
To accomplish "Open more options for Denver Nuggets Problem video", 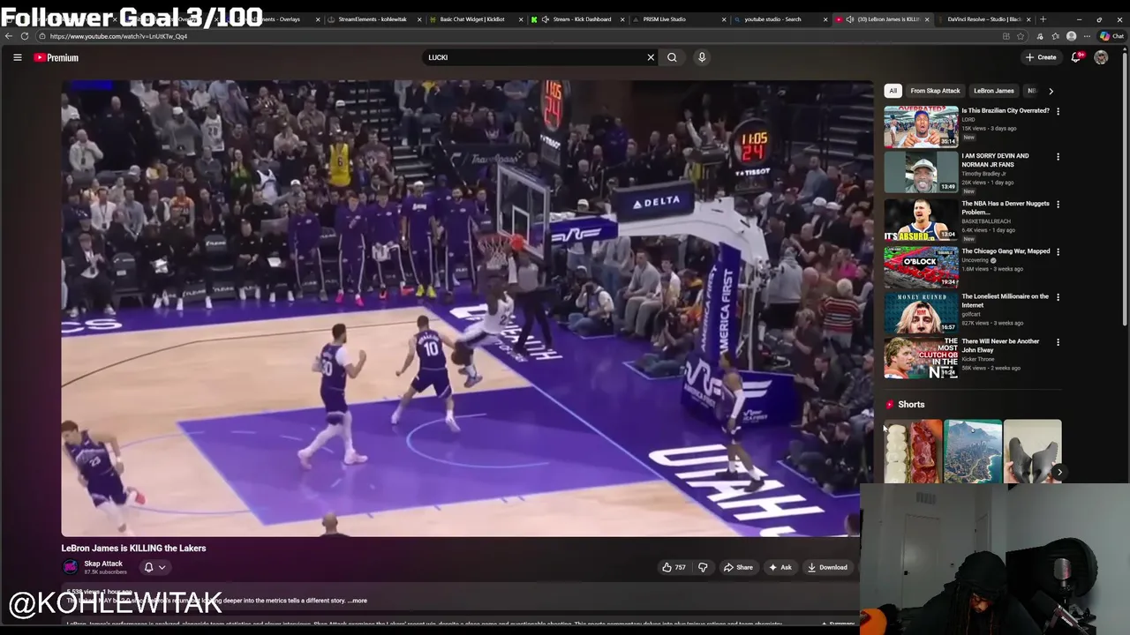I will click(x=1058, y=205).
